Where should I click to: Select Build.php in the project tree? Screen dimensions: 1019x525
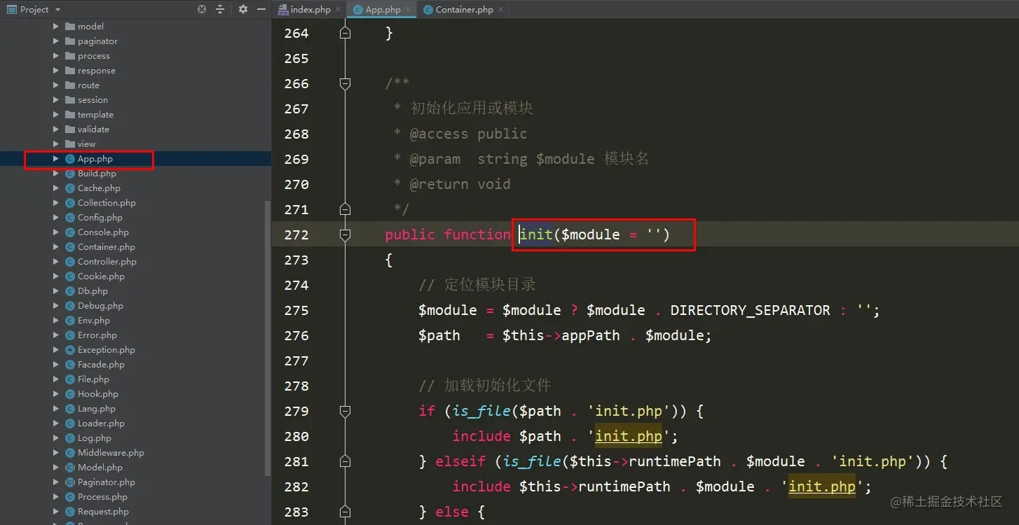point(97,174)
